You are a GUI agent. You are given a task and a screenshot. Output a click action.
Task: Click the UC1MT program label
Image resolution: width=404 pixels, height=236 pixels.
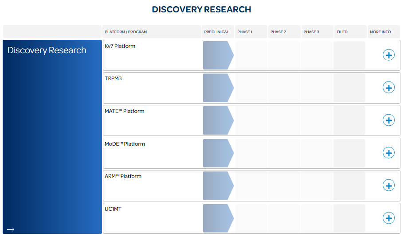click(113, 209)
